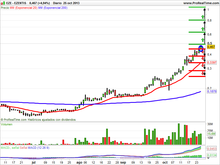The image size is (220, 165).
Task: Click the Precio indicator label
Action: coord(5,8)
